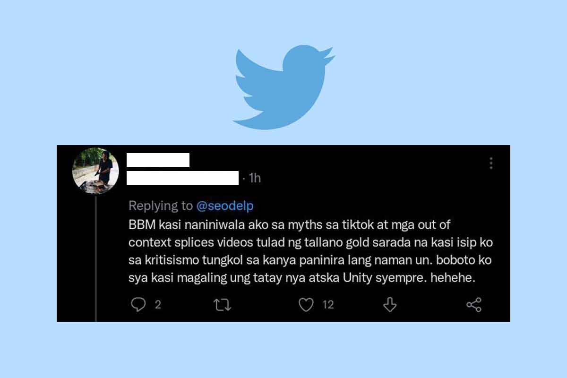This screenshot has width=567, height=378.
Task: Click the reply speech bubble icon
Action: point(138,305)
